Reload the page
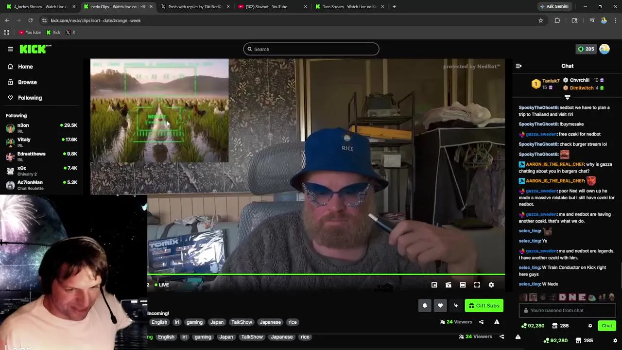Viewport: 622px width, 350px height. (30, 20)
